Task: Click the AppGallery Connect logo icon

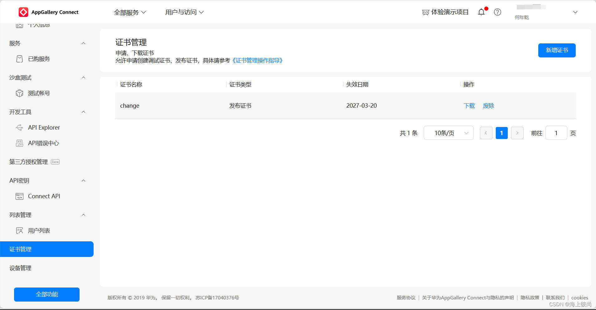Action: 23,12
